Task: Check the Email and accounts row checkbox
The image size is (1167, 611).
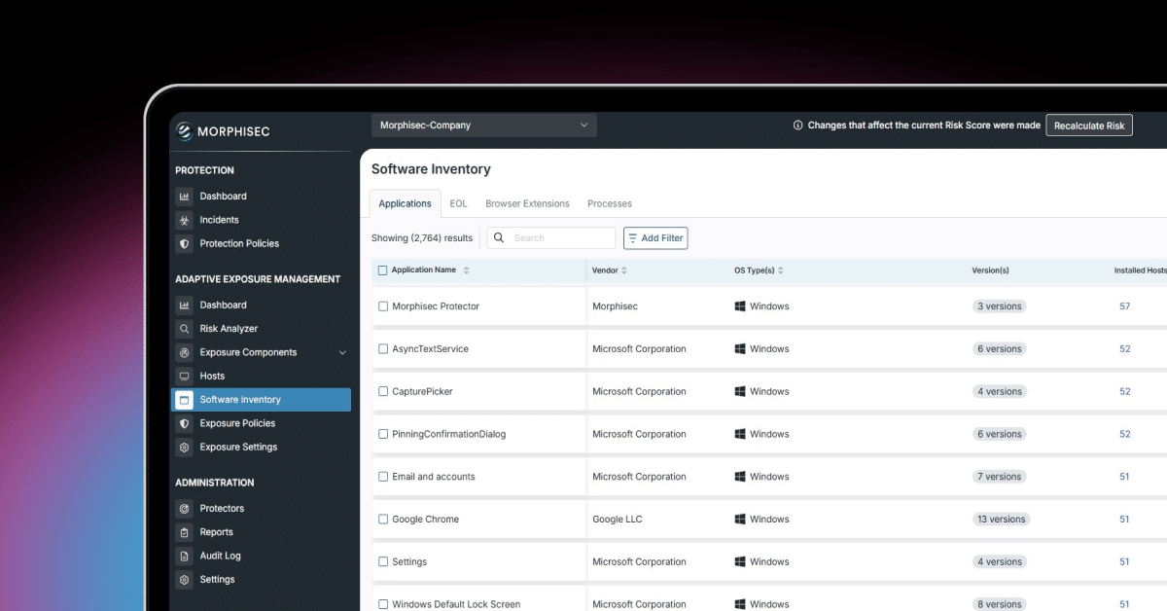Action: click(383, 477)
